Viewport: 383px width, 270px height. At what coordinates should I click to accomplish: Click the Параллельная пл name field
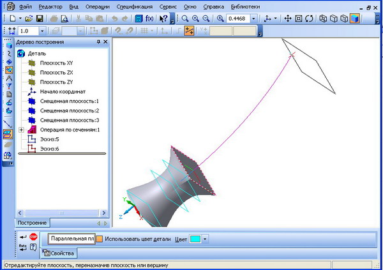pyautogui.click(x=71, y=239)
